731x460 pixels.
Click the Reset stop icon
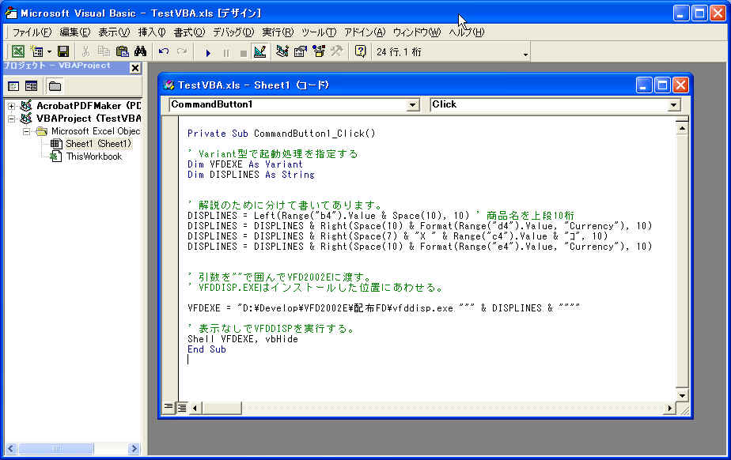point(243,53)
